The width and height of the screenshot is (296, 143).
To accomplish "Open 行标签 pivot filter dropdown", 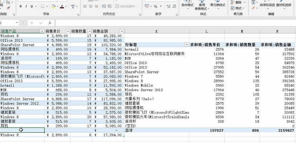I will click(x=186, y=45).
